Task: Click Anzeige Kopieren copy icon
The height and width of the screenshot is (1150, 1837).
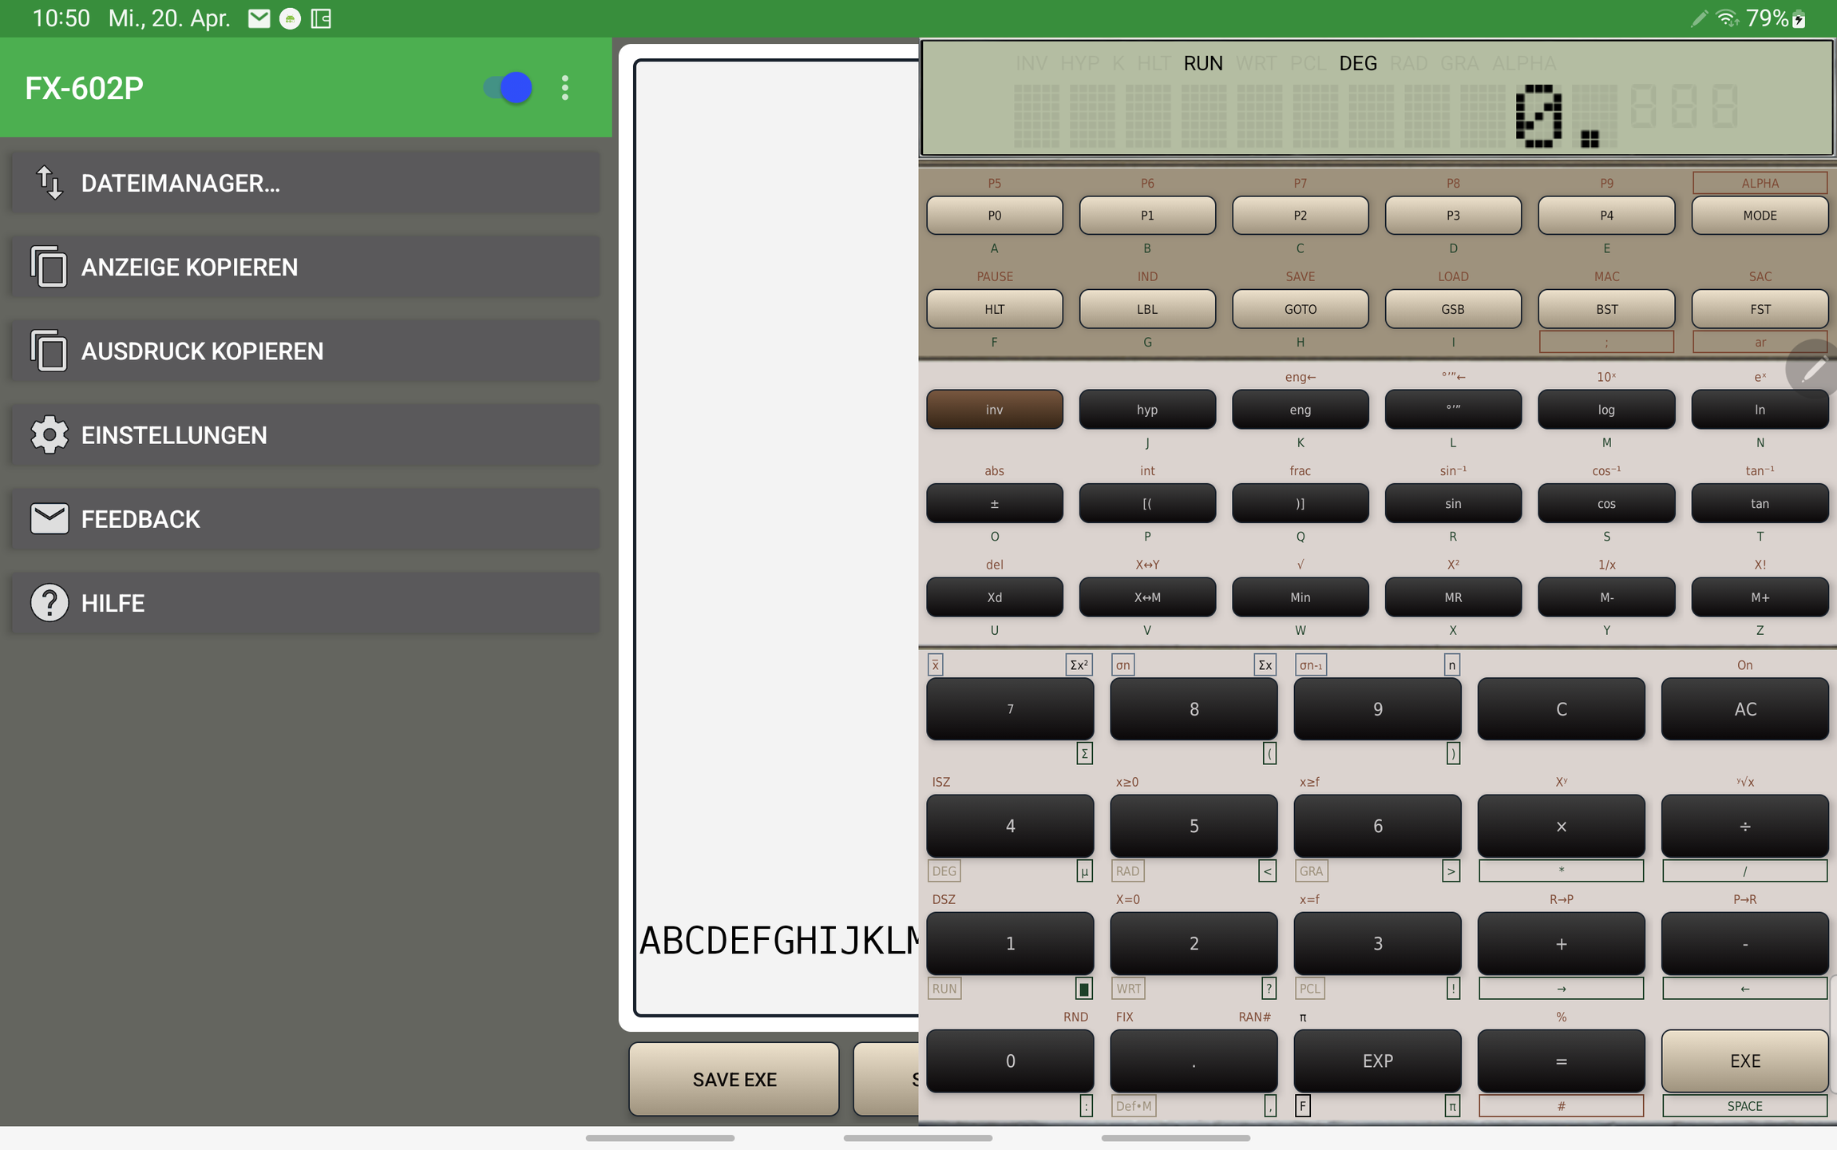Action: 49,267
